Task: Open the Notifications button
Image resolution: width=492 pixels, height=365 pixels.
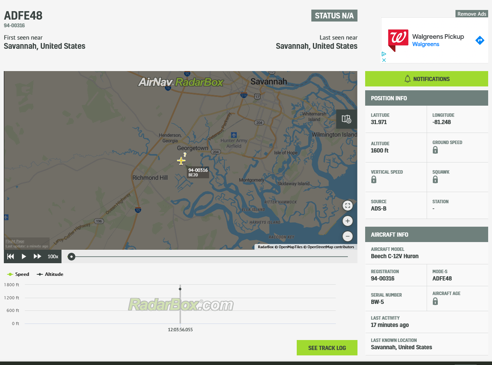Action: (427, 79)
